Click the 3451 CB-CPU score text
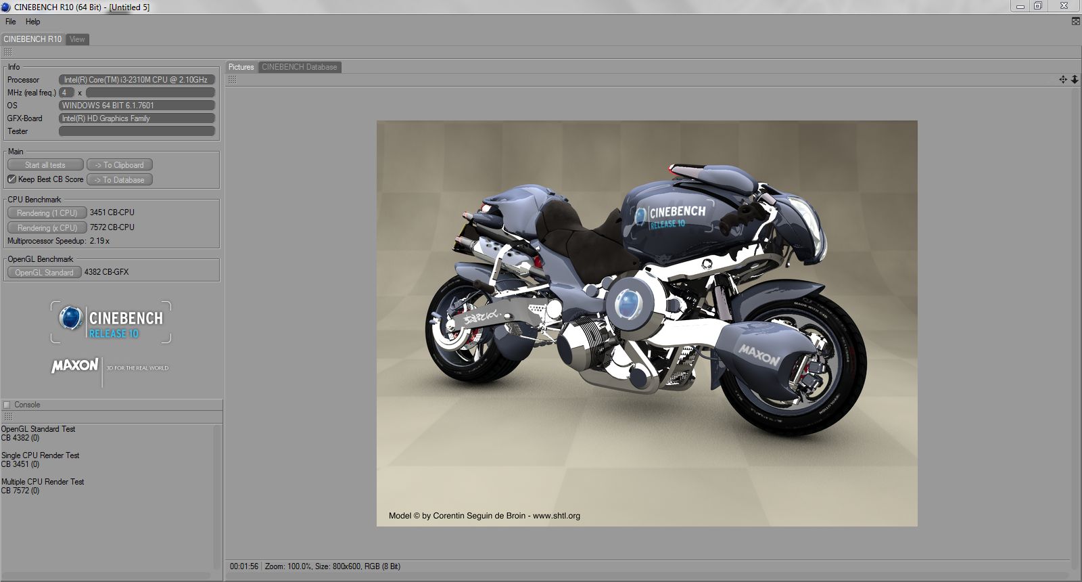Image resolution: width=1082 pixels, height=582 pixels. (112, 212)
